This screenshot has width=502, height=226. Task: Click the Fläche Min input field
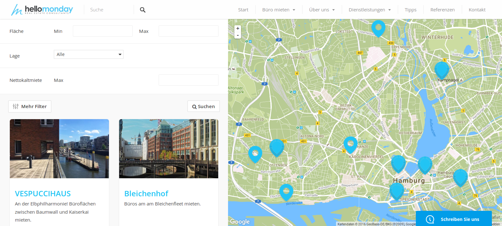pos(103,31)
